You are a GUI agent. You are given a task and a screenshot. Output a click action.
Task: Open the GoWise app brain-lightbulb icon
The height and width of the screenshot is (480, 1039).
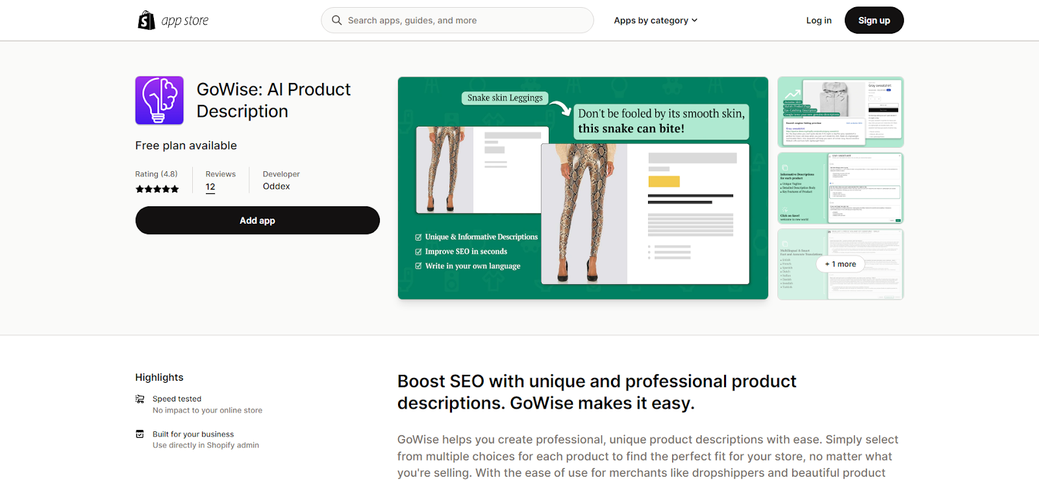point(159,101)
